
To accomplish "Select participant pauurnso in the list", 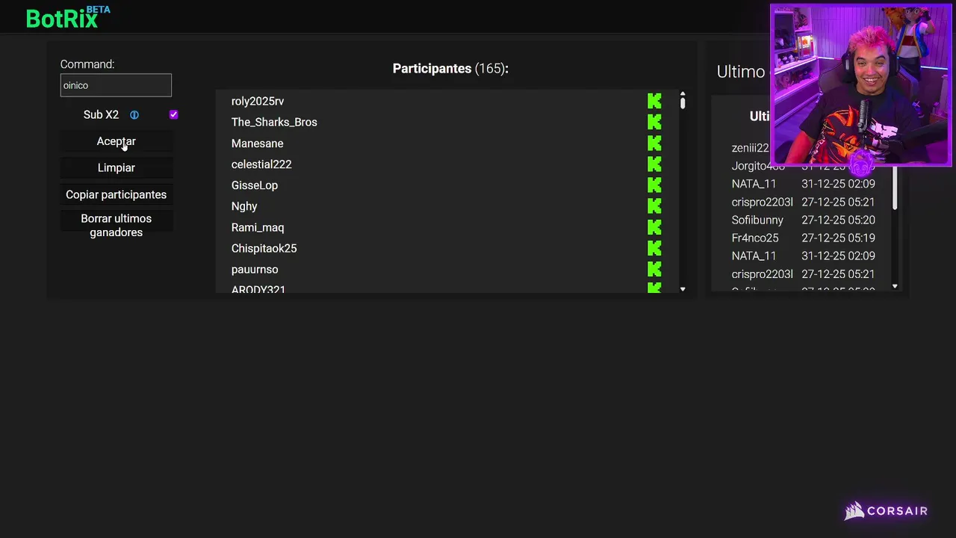I will click(x=255, y=269).
